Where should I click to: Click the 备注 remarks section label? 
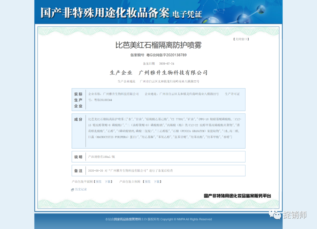78,171
